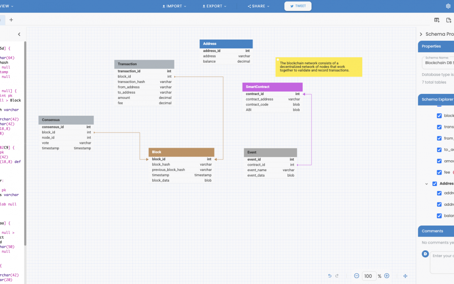The image size is (454, 284).
Task: Toggle the Address table checkbox
Action: (435, 183)
